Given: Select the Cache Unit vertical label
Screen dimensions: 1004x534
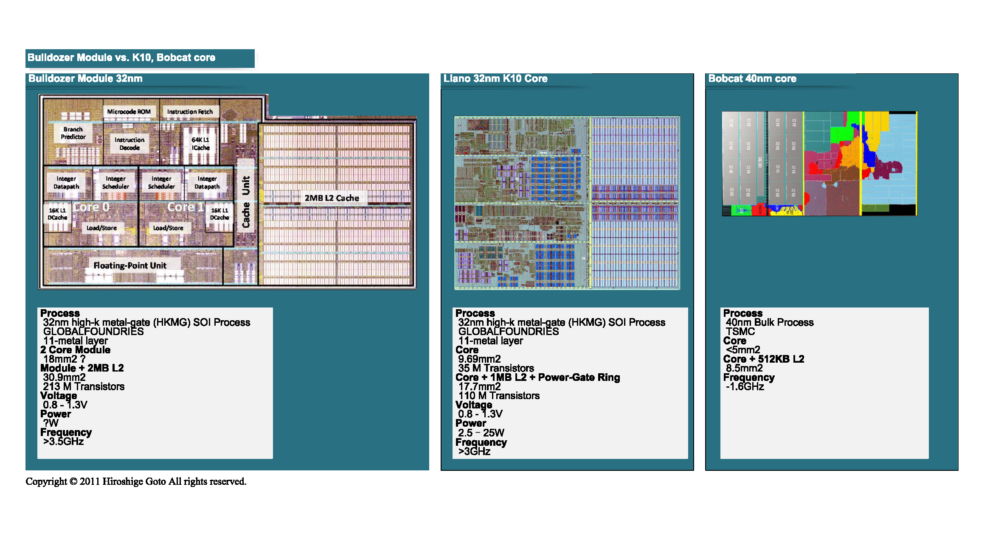Looking at the screenshot, I should (x=246, y=202).
